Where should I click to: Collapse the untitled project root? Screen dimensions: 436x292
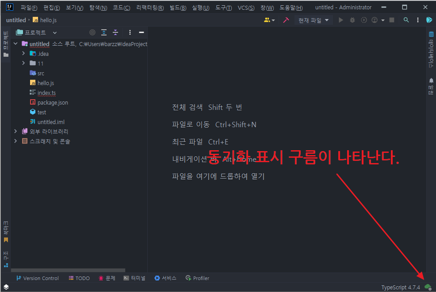[15, 44]
